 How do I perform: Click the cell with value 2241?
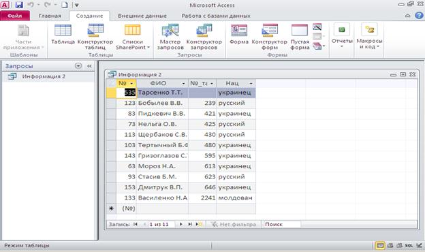202,198
